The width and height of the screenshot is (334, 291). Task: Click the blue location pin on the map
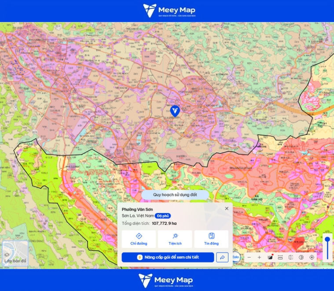[x=175, y=111]
